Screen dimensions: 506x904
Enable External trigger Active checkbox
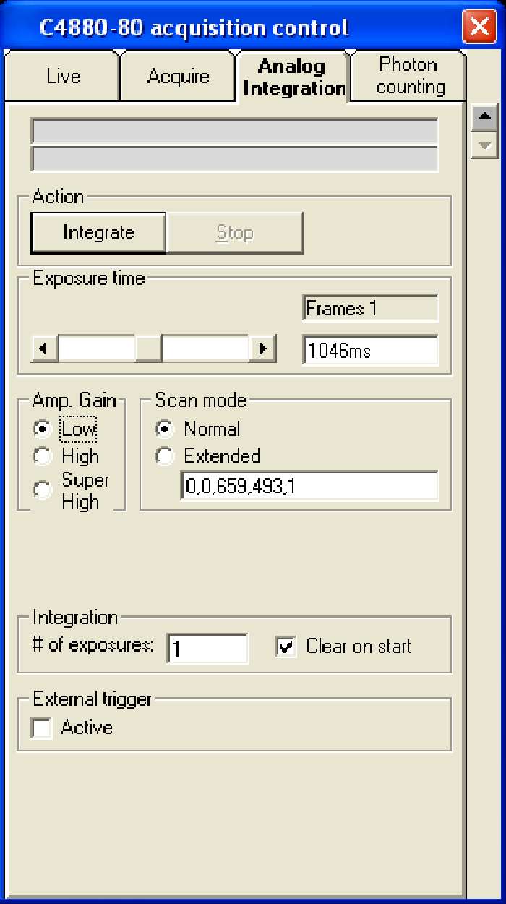click(x=43, y=728)
